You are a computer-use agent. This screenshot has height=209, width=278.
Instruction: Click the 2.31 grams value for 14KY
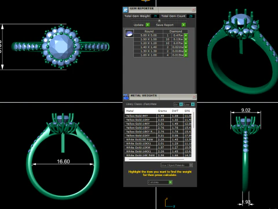pos(161,124)
